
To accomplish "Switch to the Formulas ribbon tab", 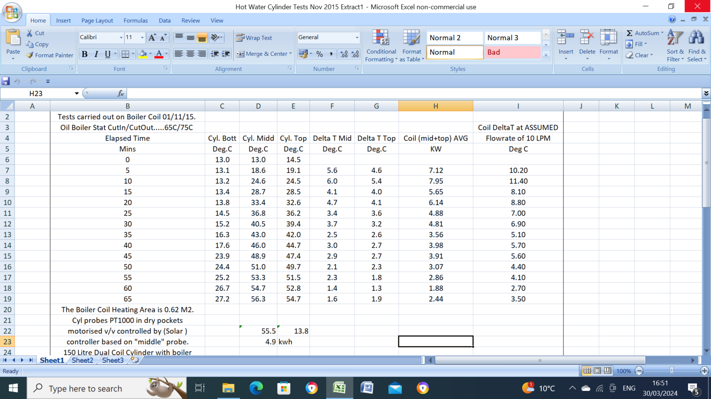I will (x=136, y=20).
